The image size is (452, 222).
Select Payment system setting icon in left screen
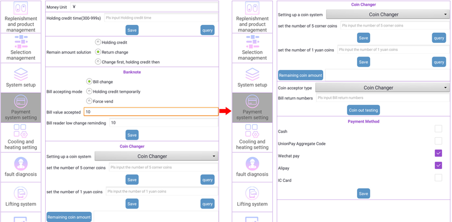click(x=21, y=102)
